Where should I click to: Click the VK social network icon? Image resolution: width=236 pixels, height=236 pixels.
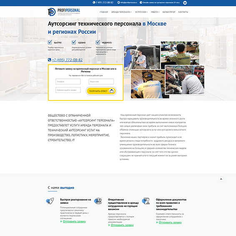(185, 3)
